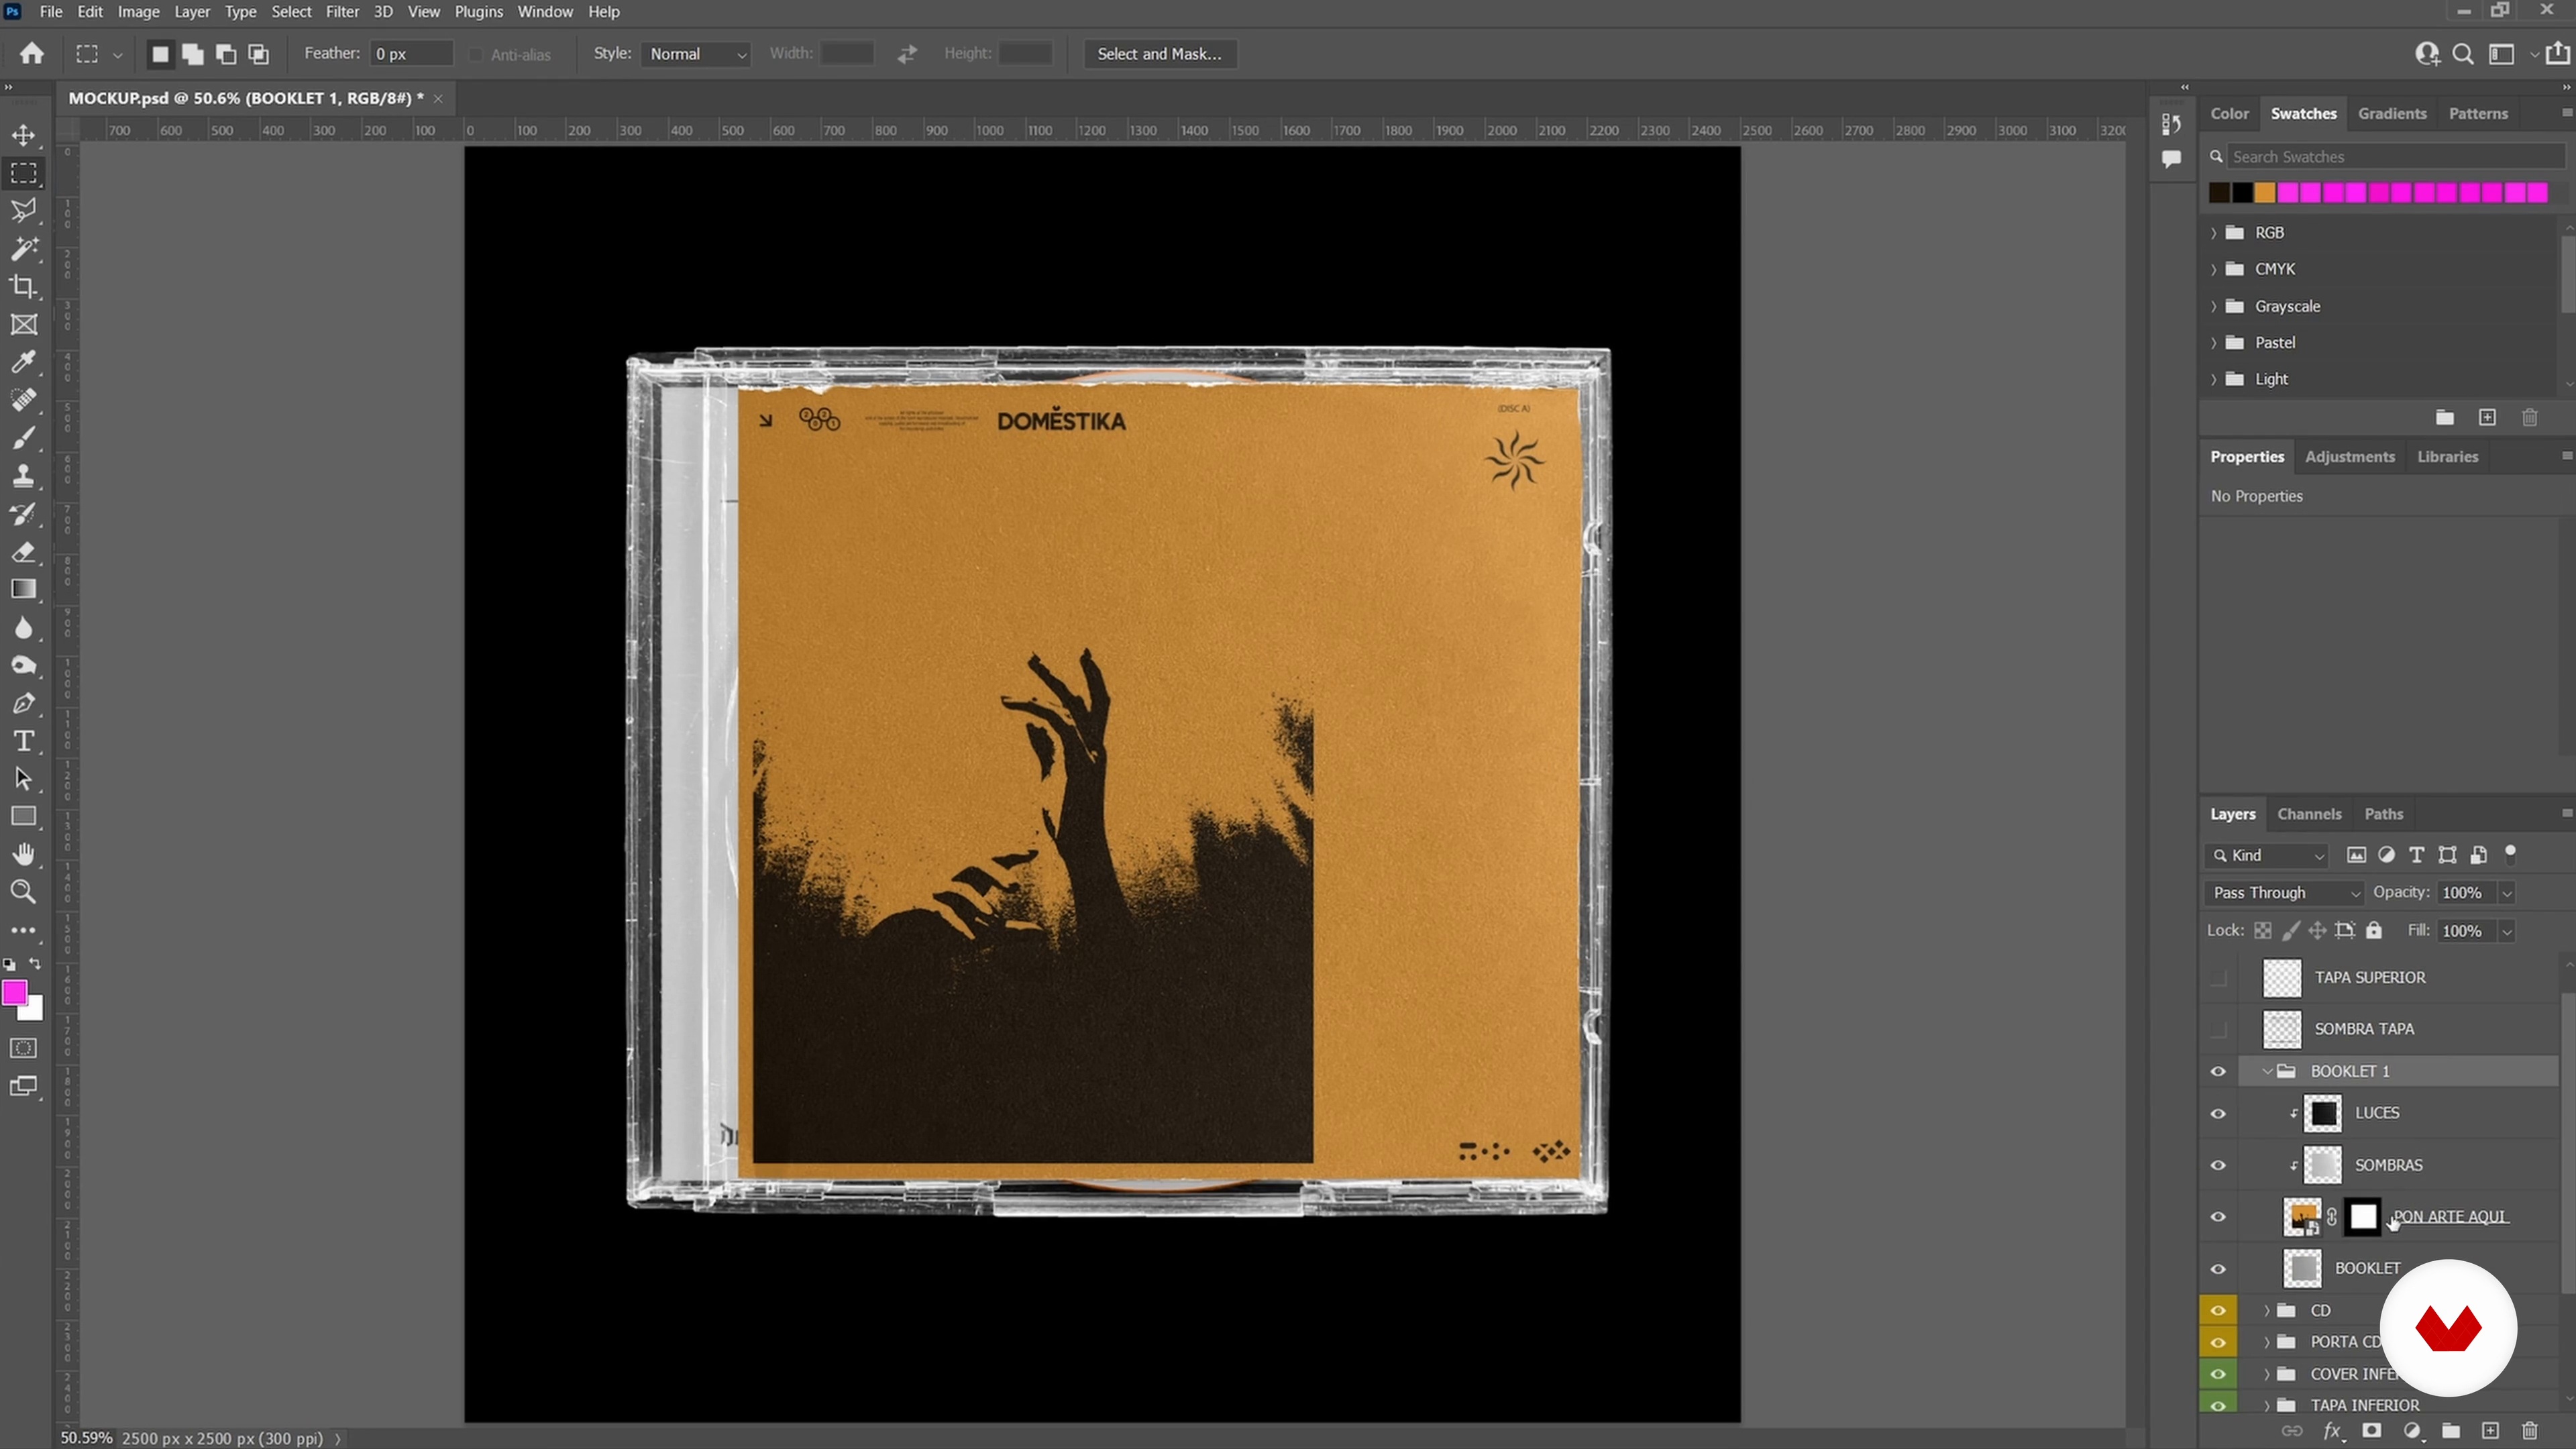This screenshot has width=2576, height=1449.
Task: Hide the PON ARTE AQUI layer
Action: 2218,1217
